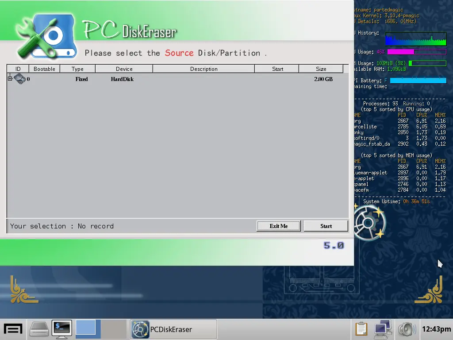Select the 'Fixed' type cell

pyautogui.click(x=81, y=79)
